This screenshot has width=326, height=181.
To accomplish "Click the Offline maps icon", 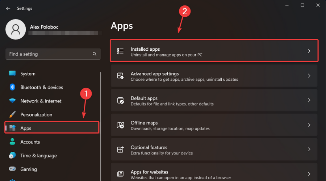I will (x=120, y=125).
